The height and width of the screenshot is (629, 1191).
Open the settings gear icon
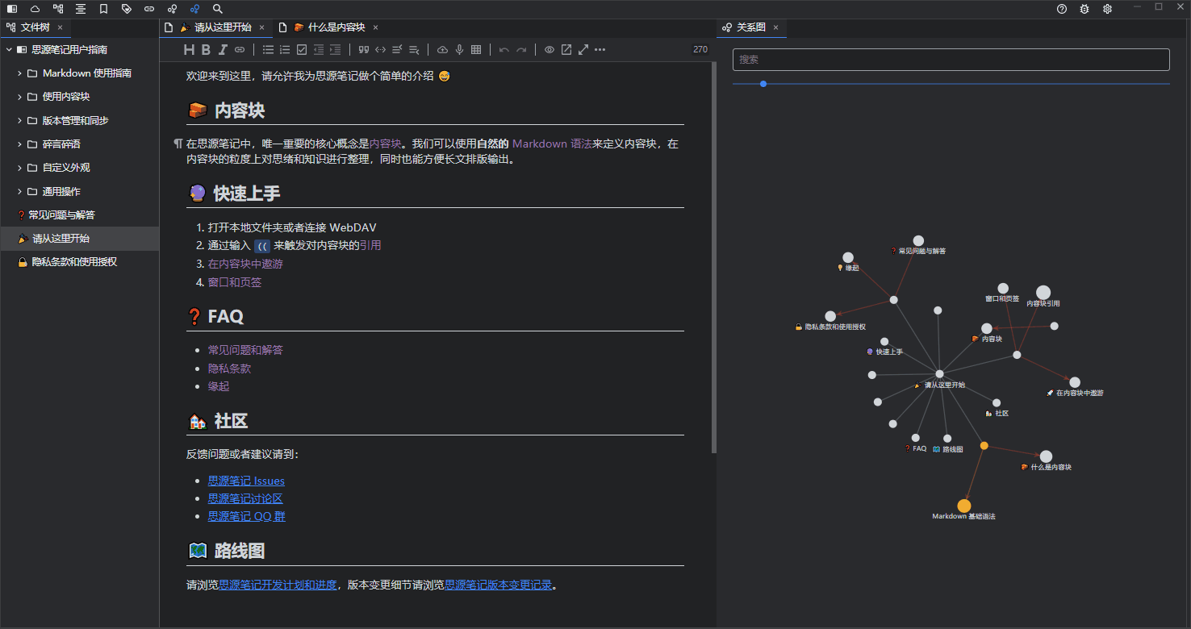(x=1108, y=9)
